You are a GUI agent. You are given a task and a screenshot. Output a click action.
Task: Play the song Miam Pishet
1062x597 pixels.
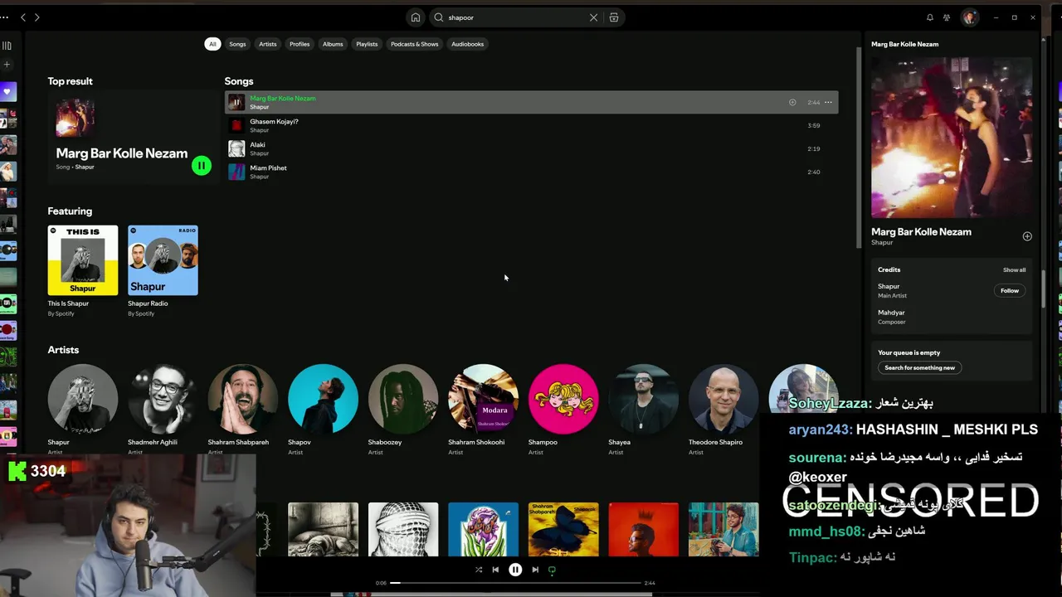(531, 172)
